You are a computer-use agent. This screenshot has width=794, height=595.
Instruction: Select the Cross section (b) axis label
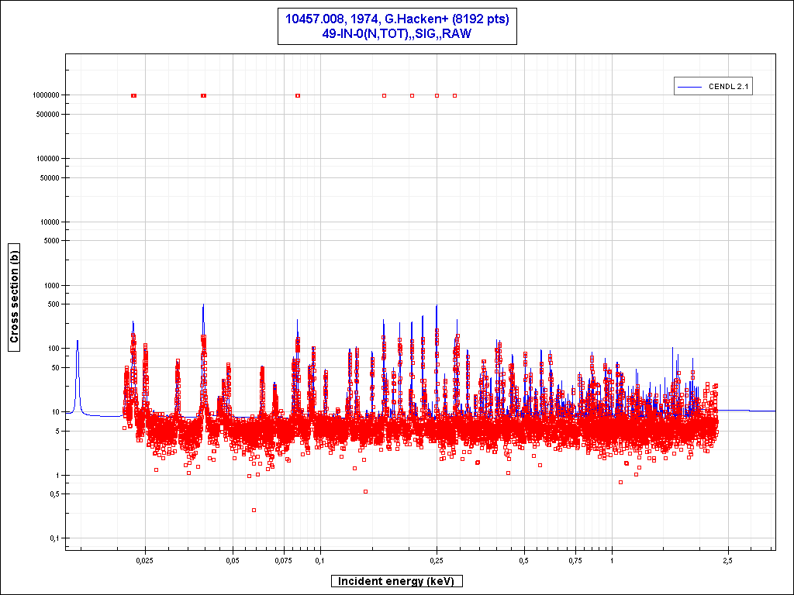[14, 297]
